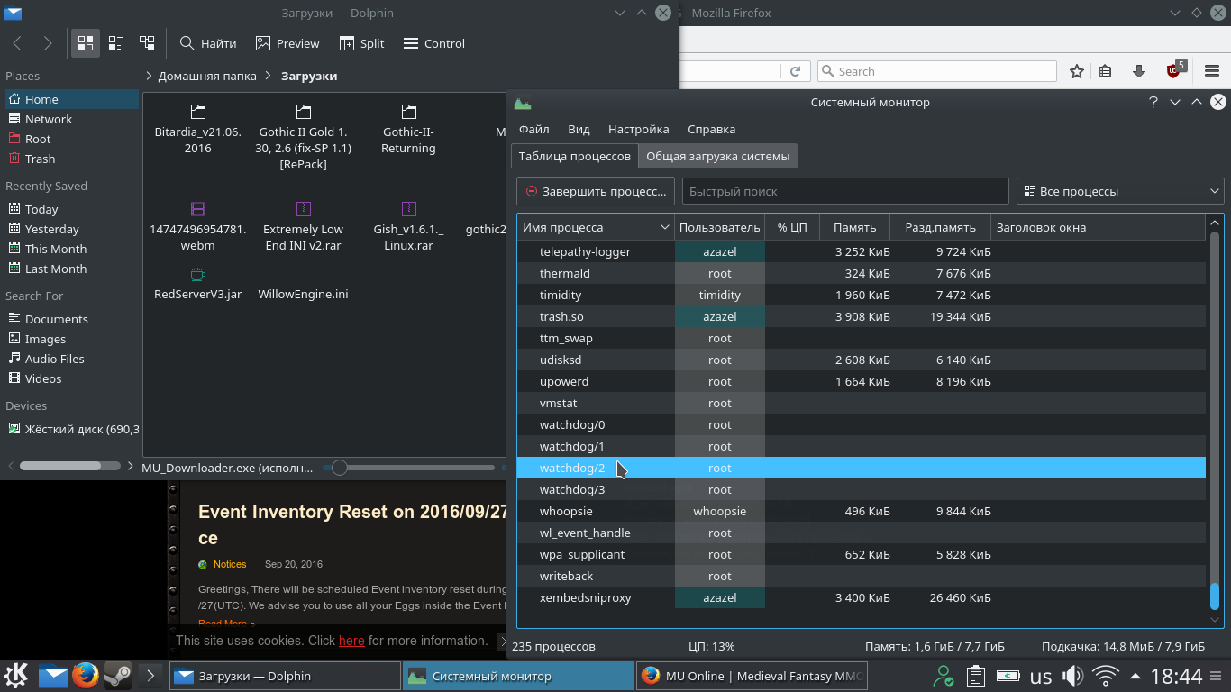Show files saved Yesterday

click(72, 229)
